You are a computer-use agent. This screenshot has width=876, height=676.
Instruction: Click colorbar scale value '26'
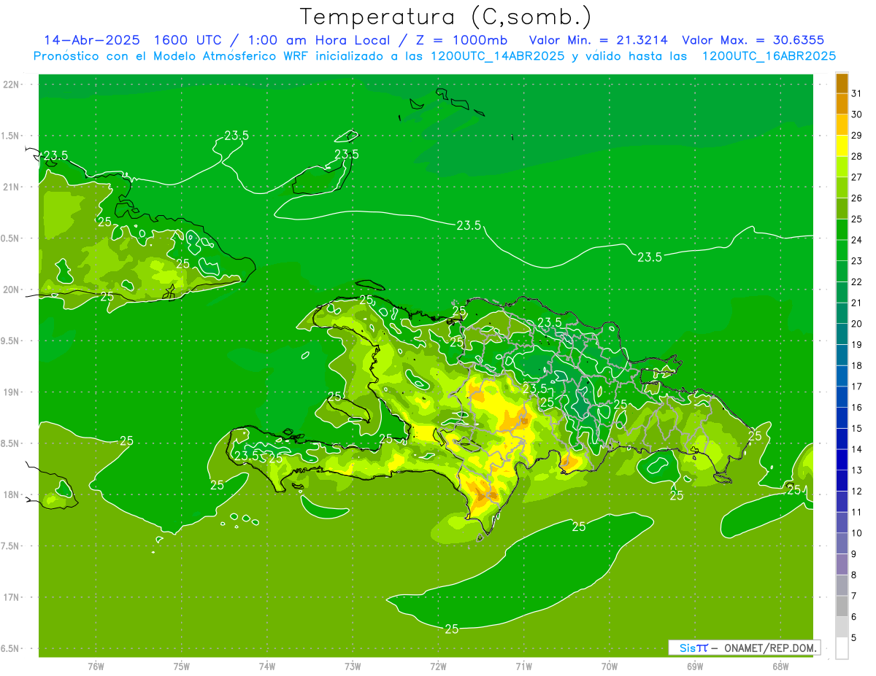(x=857, y=198)
